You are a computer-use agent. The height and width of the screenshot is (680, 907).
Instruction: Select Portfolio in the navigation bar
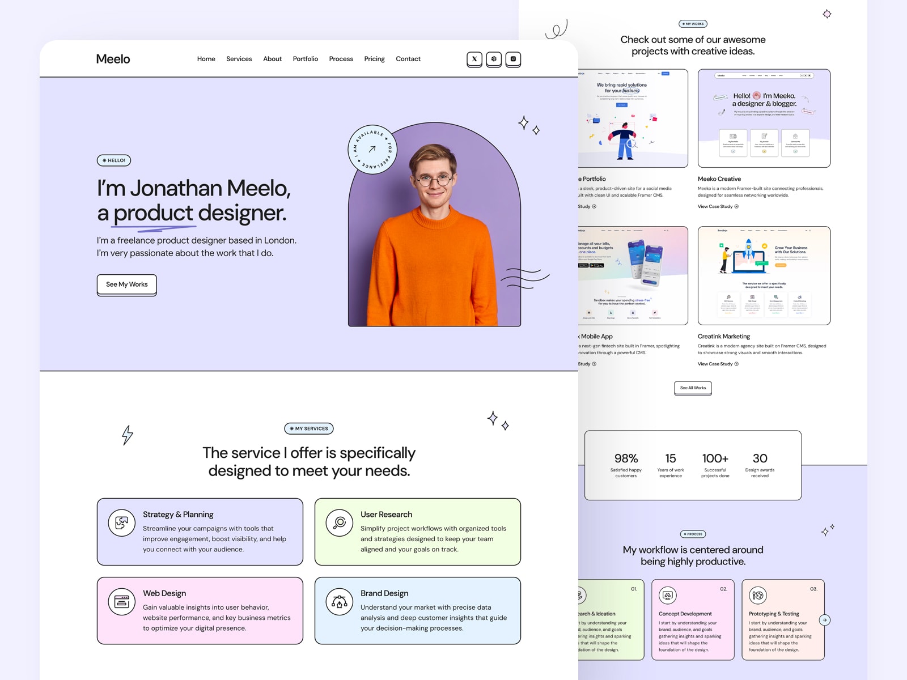(306, 59)
